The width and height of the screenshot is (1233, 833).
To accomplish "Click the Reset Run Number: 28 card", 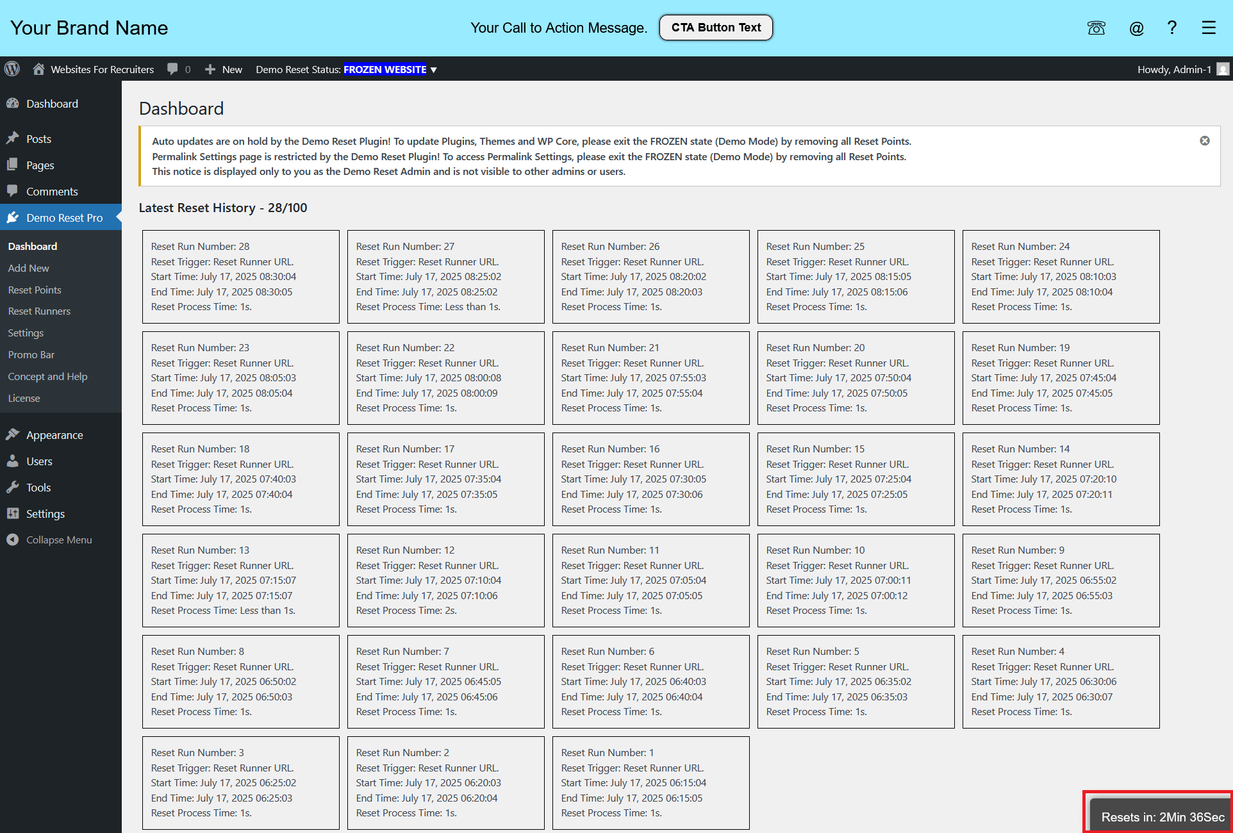I will click(241, 277).
